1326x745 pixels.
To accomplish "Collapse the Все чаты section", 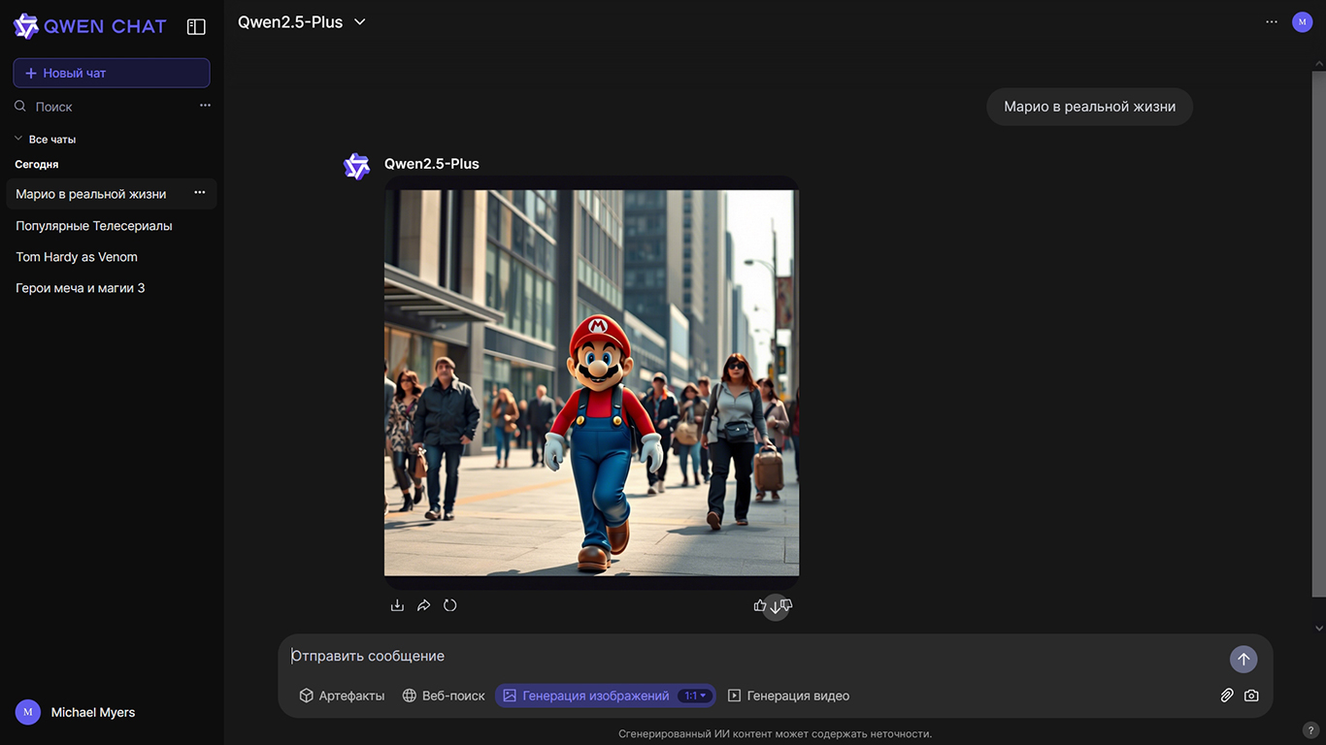I will (x=45, y=139).
